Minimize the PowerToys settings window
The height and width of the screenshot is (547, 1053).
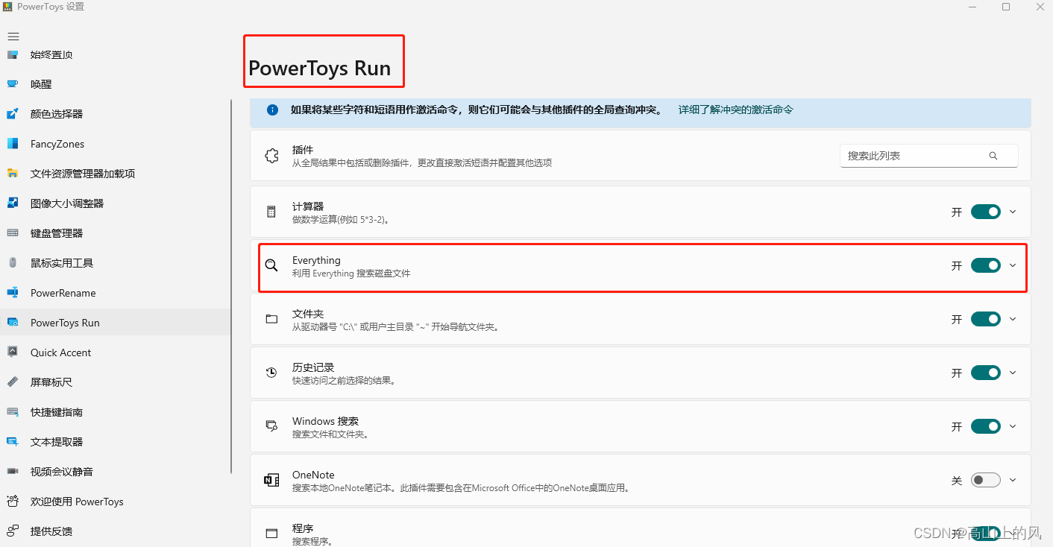pyautogui.click(x=972, y=7)
